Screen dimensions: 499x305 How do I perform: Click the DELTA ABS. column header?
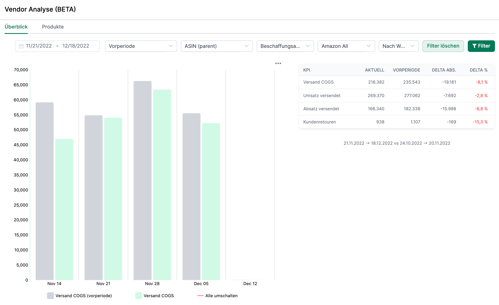(444, 70)
